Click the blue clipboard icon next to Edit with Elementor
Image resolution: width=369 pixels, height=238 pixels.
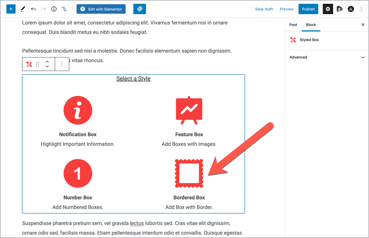(x=139, y=9)
